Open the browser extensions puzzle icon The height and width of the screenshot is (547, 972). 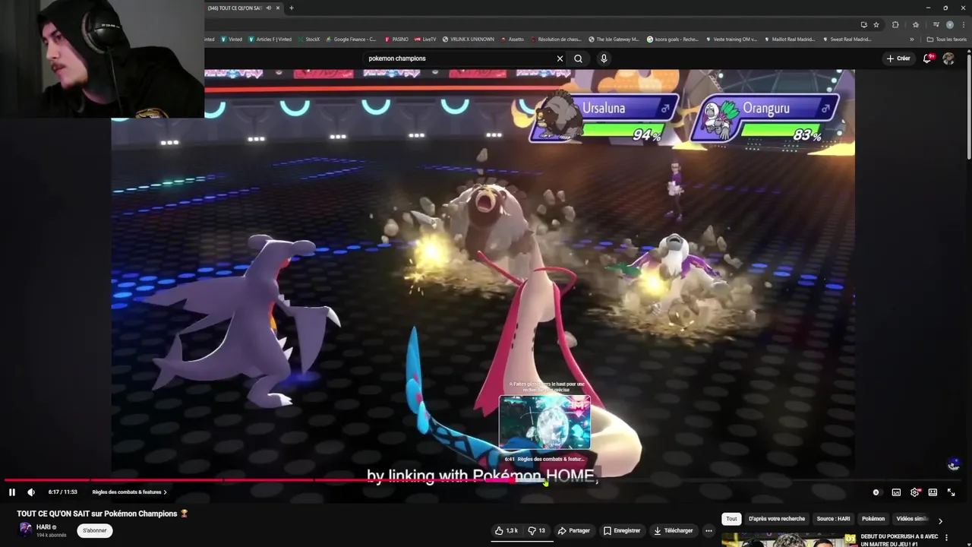click(895, 24)
